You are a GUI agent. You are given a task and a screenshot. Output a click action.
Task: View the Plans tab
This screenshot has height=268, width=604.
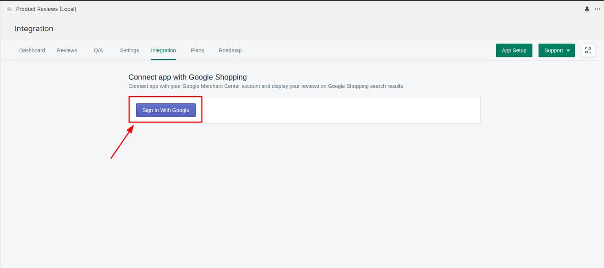[197, 50]
